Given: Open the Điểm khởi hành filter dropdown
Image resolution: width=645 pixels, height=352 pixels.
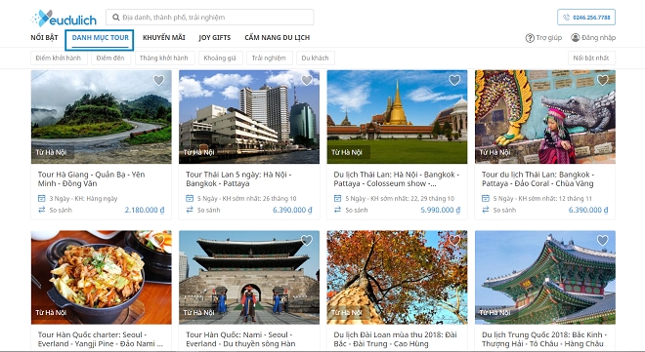Looking at the screenshot, I should pyautogui.click(x=59, y=58).
